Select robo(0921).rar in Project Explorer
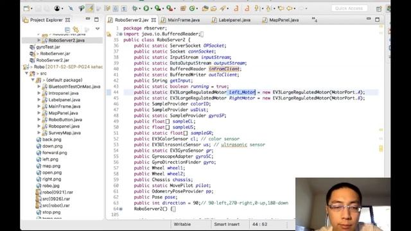Image resolution: width=411 pixels, height=231 pixels. coord(57,193)
